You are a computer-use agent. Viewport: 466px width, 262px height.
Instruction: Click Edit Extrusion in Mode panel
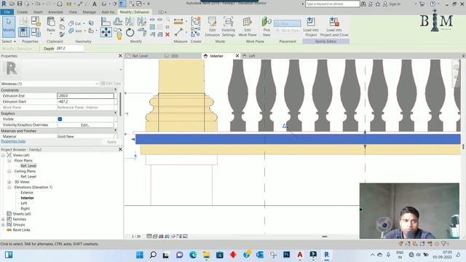[212, 27]
